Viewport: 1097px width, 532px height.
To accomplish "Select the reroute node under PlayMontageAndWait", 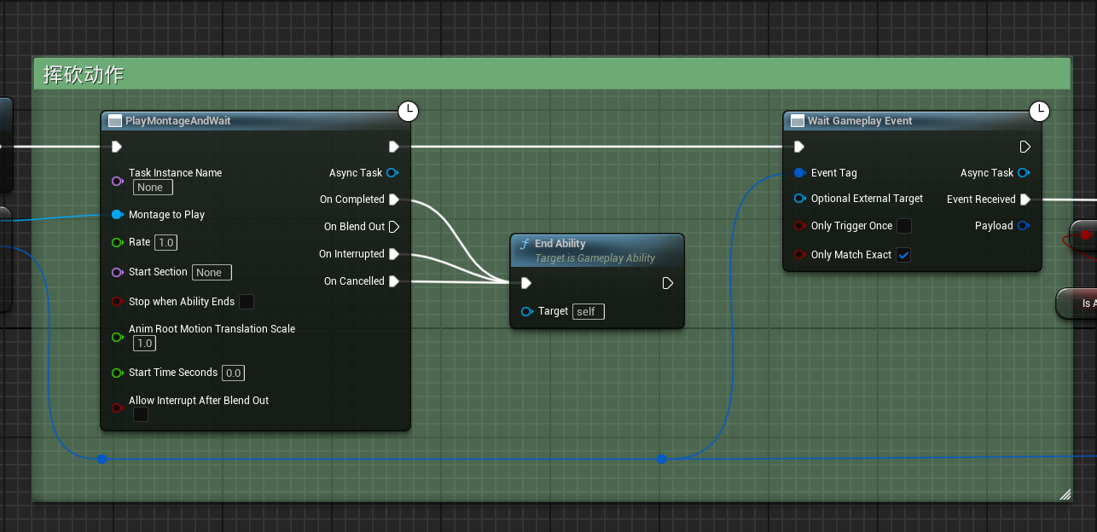I will pyautogui.click(x=102, y=459).
